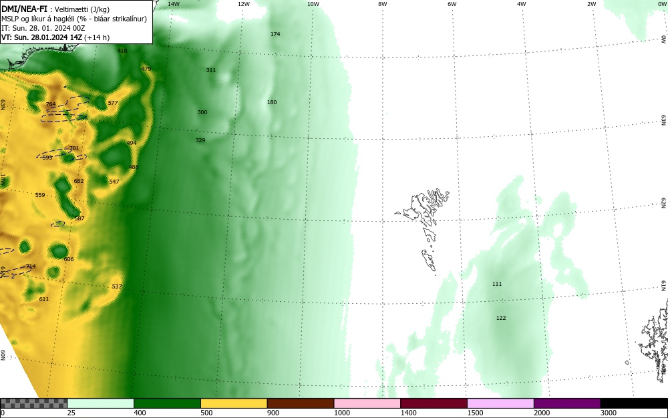
Task: Click the 'IT: Sun. 28. 01. 2024 00Z' line
Action: (x=43, y=28)
